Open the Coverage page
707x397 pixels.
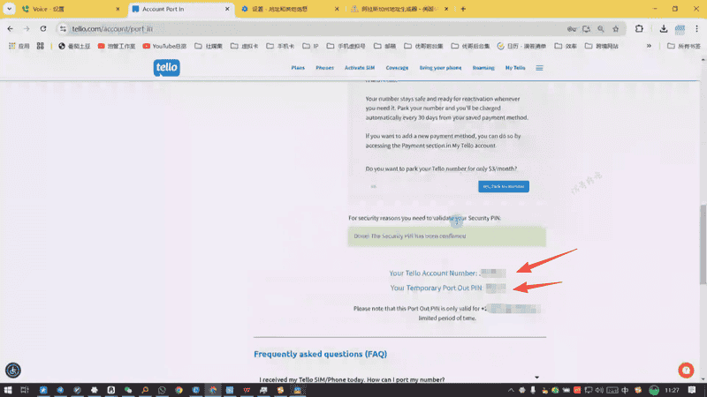[397, 68]
